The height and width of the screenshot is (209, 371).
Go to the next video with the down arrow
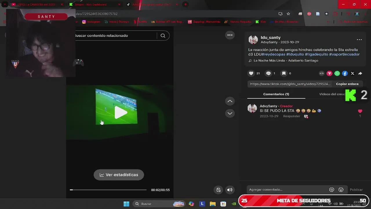(x=230, y=113)
